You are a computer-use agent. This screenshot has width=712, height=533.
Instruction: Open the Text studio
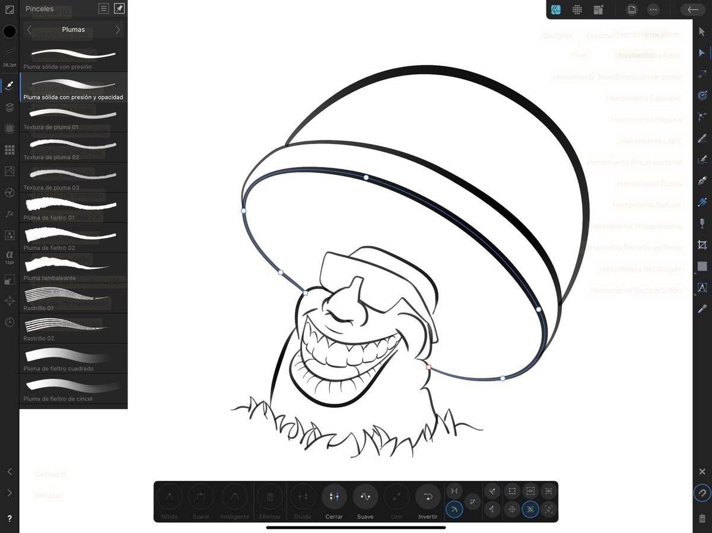click(x=9, y=256)
